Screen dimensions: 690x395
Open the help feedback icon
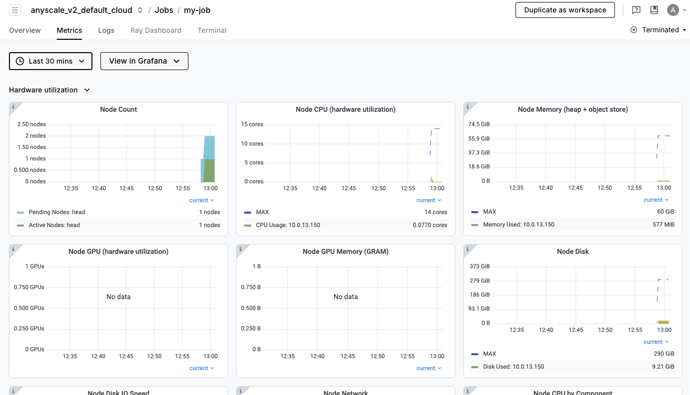click(636, 10)
